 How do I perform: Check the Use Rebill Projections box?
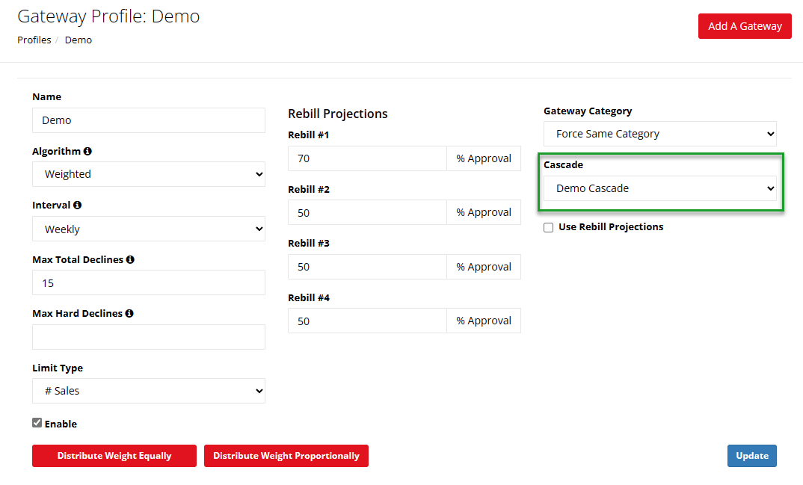point(549,227)
